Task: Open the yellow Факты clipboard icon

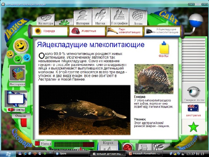Action: [164, 48]
